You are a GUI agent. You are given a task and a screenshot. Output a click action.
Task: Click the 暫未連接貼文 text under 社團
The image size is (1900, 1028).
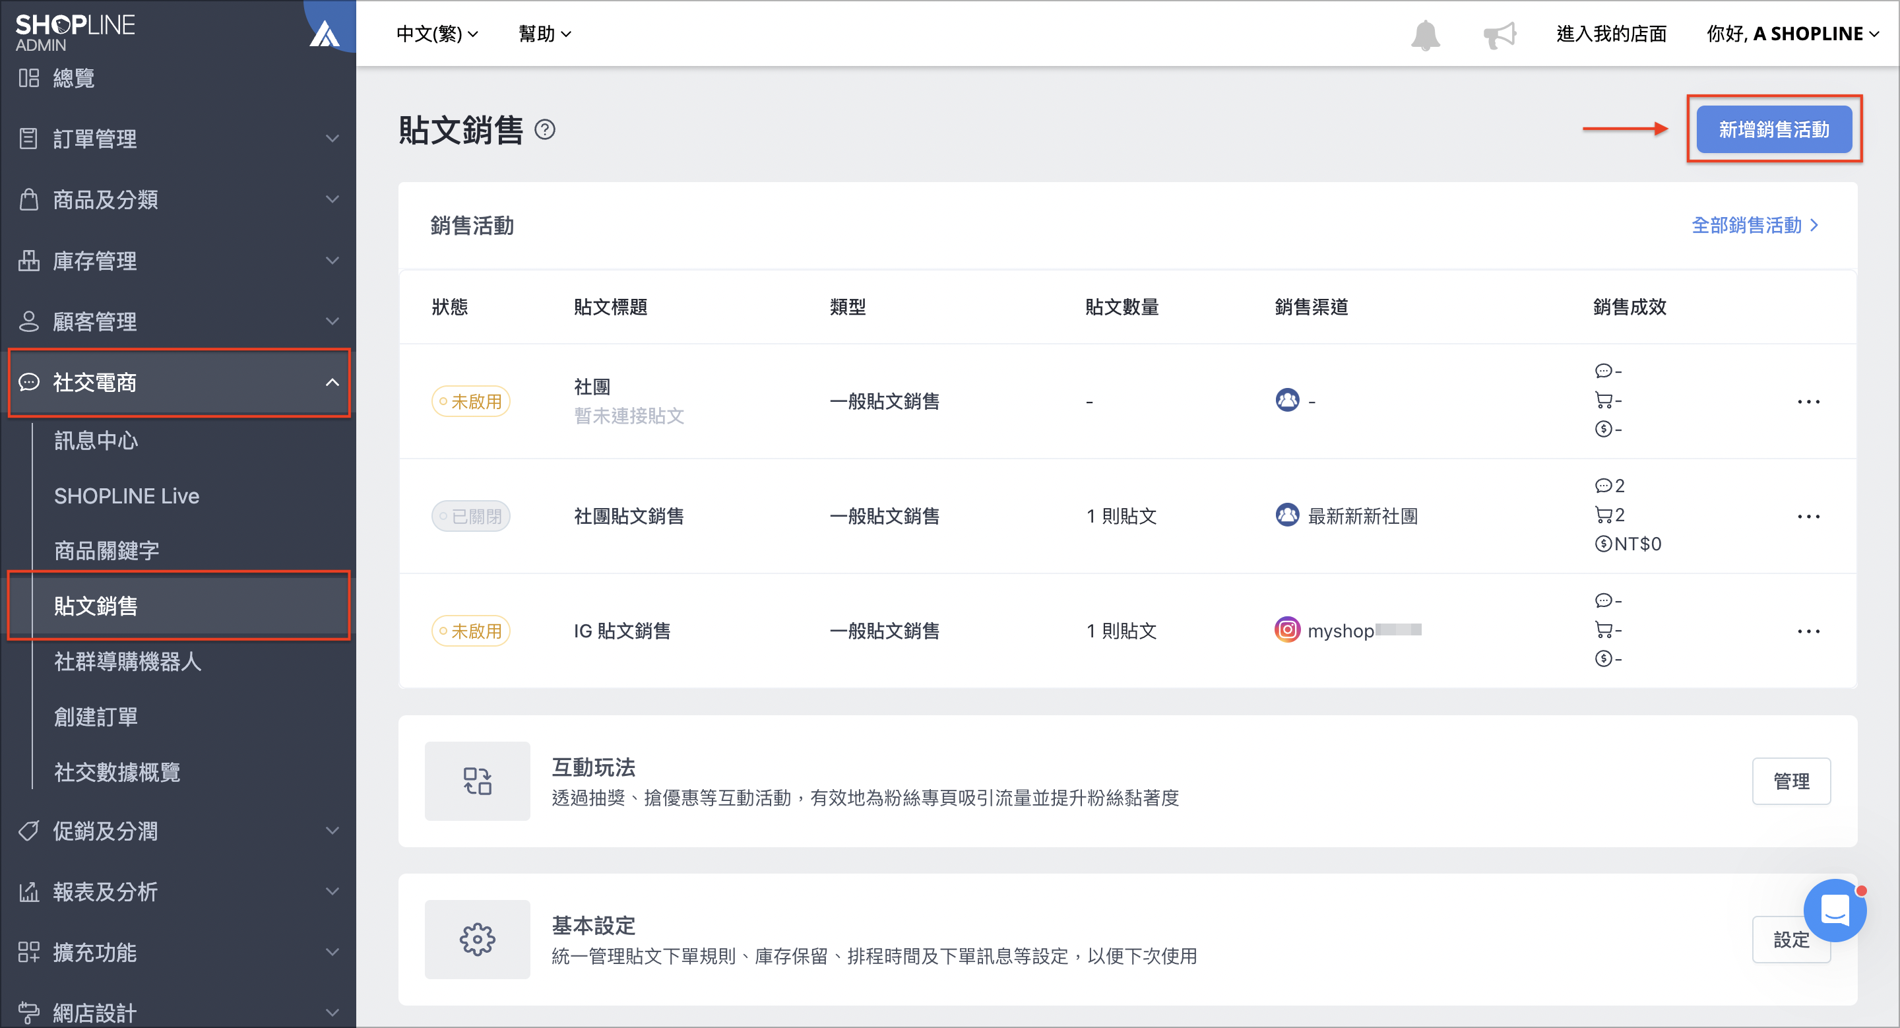point(629,416)
